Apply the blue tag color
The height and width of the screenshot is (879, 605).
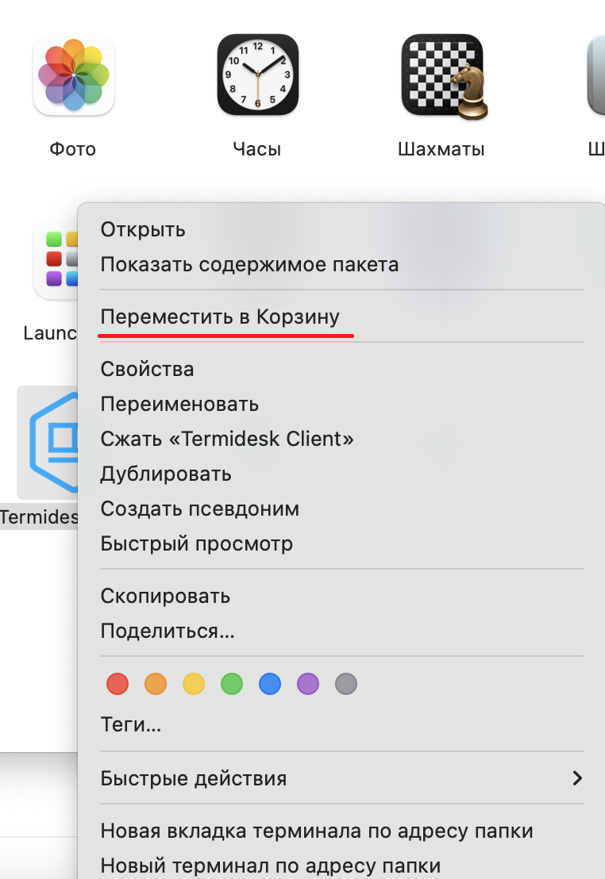(x=270, y=683)
